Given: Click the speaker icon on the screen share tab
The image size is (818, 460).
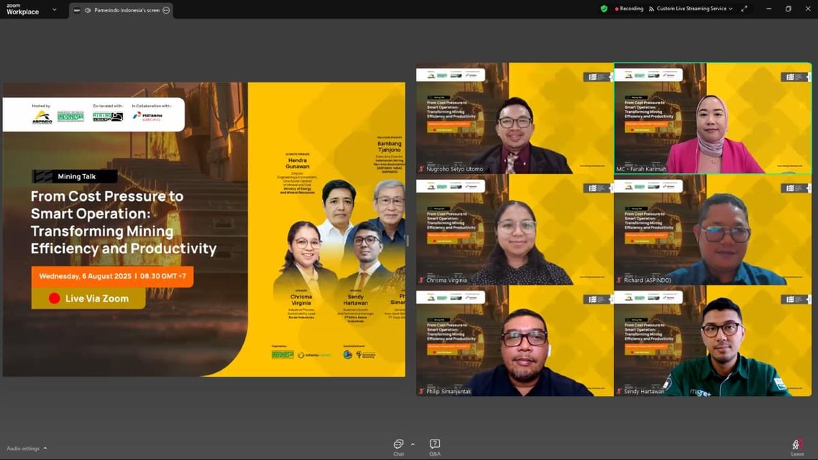Looking at the screenshot, I should point(88,10).
